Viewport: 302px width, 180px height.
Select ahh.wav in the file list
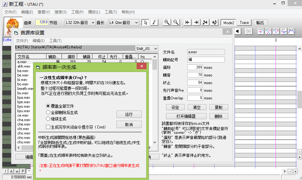tap(24, 66)
